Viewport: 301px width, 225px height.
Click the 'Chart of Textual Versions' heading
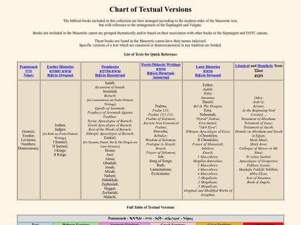[x=151, y=9]
